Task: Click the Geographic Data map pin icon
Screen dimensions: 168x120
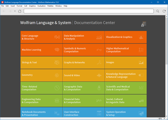Action: point(99,88)
